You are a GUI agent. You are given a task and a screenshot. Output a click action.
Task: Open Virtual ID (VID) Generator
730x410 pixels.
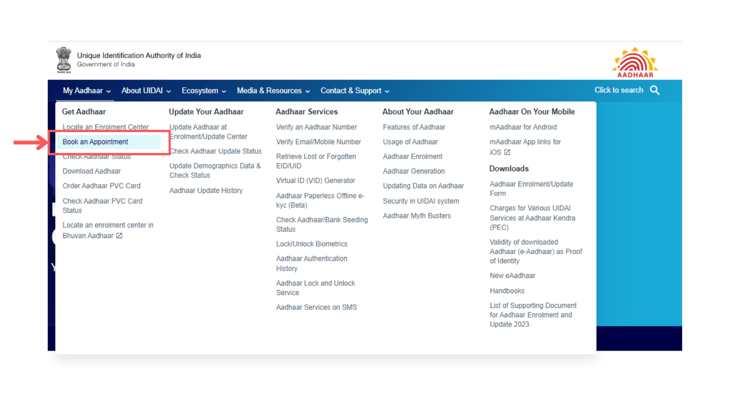[316, 181]
